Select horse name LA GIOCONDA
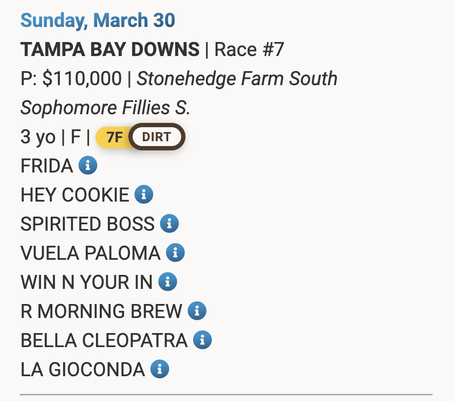This screenshot has width=454, height=401. pos(82,369)
